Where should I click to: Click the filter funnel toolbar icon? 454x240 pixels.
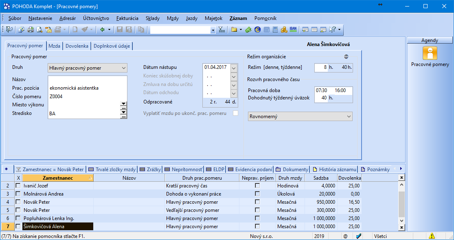(222, 30)
